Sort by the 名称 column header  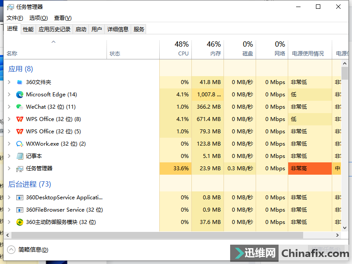point(55,49)
